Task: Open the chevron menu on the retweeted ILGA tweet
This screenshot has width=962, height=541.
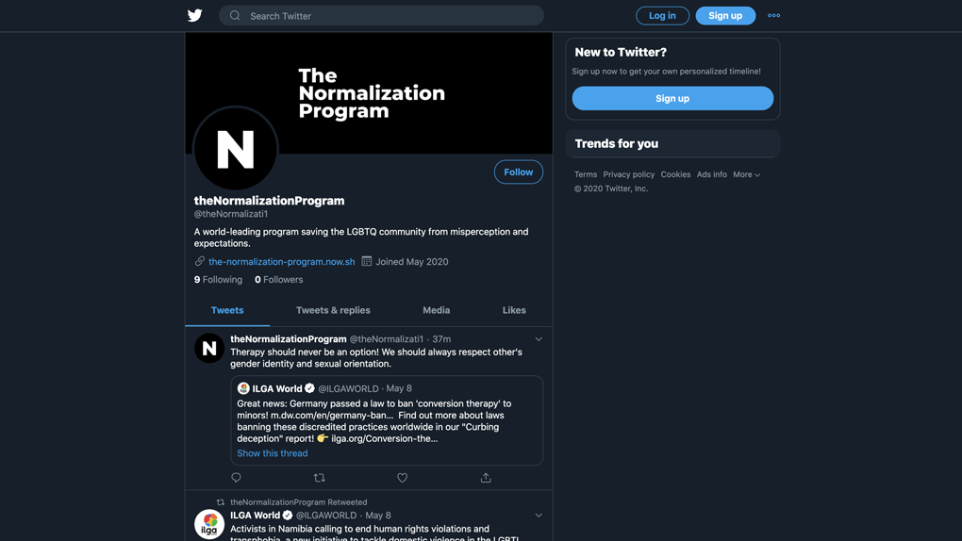Action: [x=539, y=516]
